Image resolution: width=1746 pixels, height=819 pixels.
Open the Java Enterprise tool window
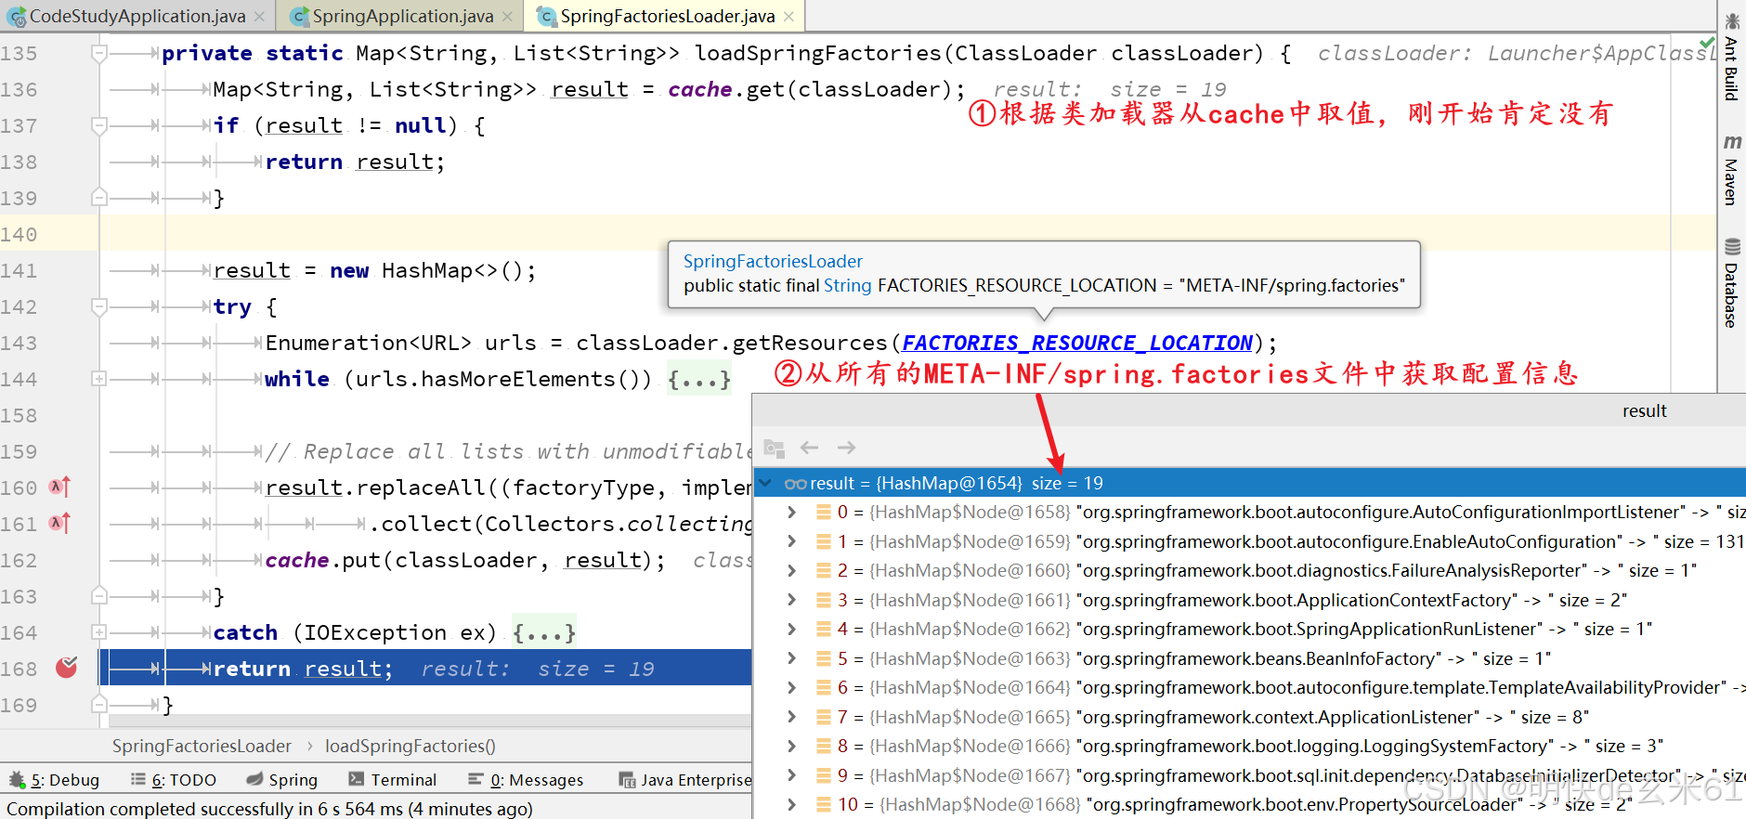[685, 780]
